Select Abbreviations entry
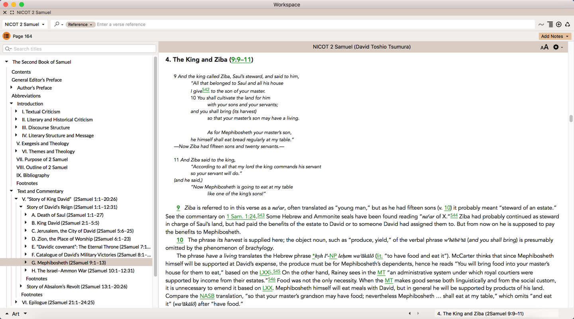Image resolution: width=574 pixels, height=319 pixels. coord(26,96)
